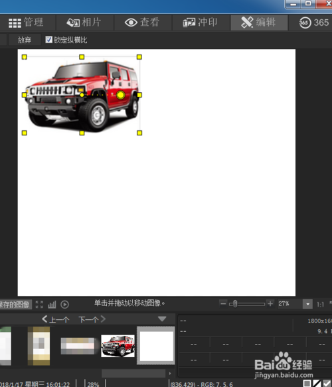Select the blank white thumbnail in filmstrip
Image resolution: width=332 pixels, height=387 pixels.
[x=156, y=346]
